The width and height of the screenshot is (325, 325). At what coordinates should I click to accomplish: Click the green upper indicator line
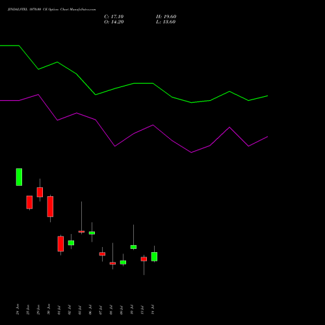134,83
